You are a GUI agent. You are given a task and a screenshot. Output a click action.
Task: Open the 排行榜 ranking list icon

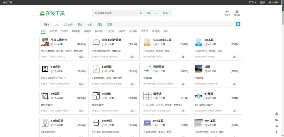(x=237, y=12)
